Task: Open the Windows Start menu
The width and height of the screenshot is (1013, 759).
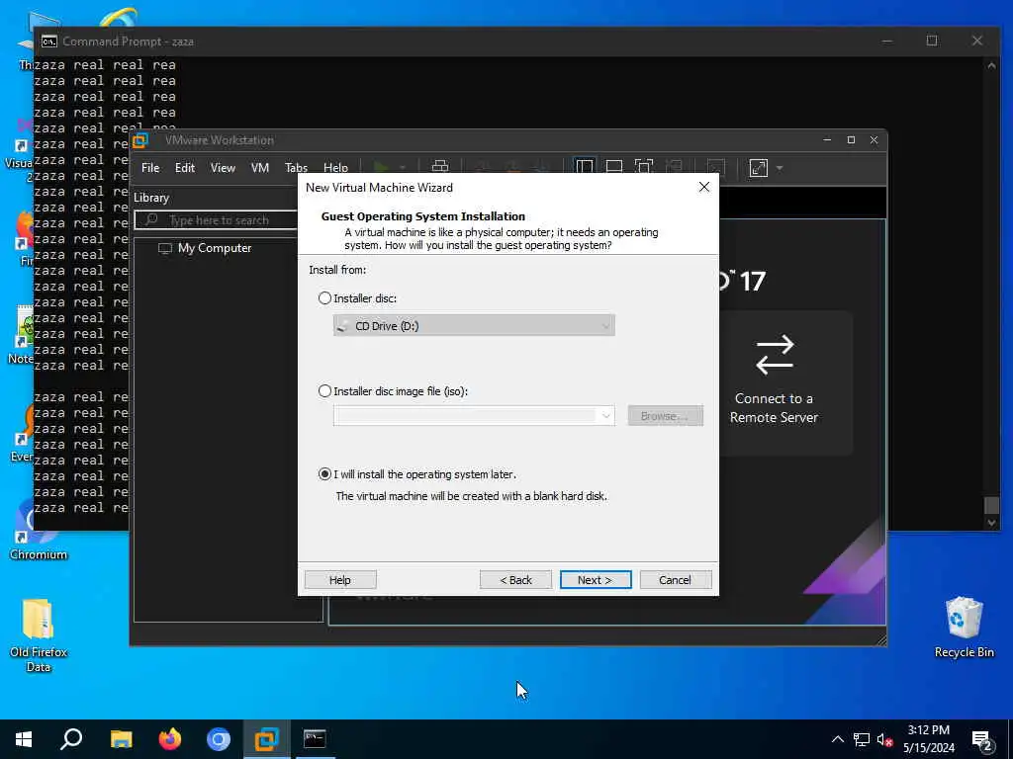Action: [24, 739]
